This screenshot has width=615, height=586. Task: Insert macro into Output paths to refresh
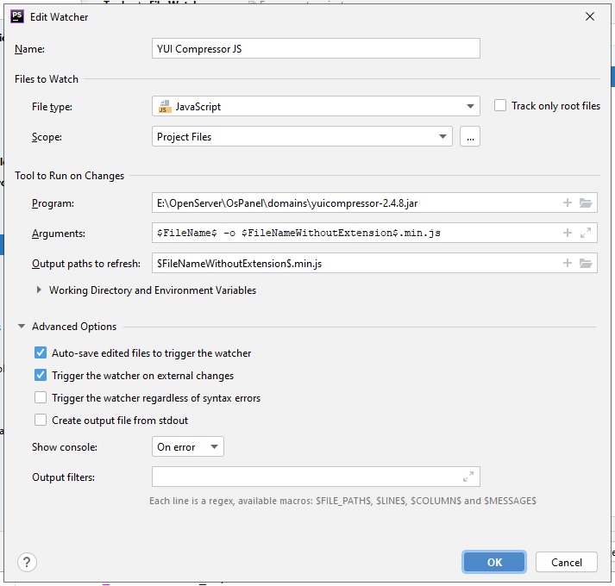568,263
